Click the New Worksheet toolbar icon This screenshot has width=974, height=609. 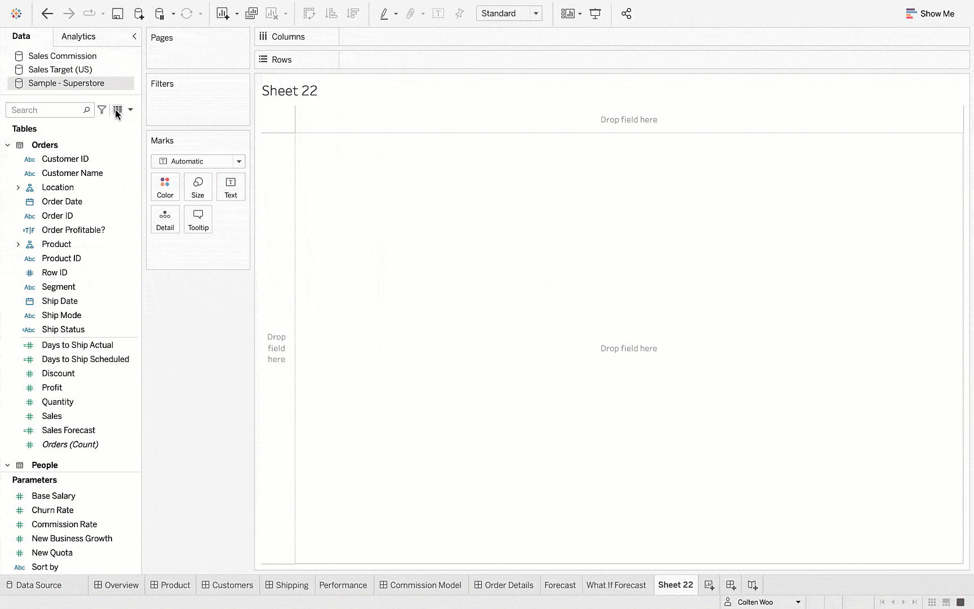pyautogui.click(x=223, y=14)
